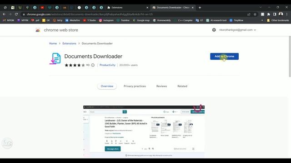Open the Productivity category link

point(107,65)
